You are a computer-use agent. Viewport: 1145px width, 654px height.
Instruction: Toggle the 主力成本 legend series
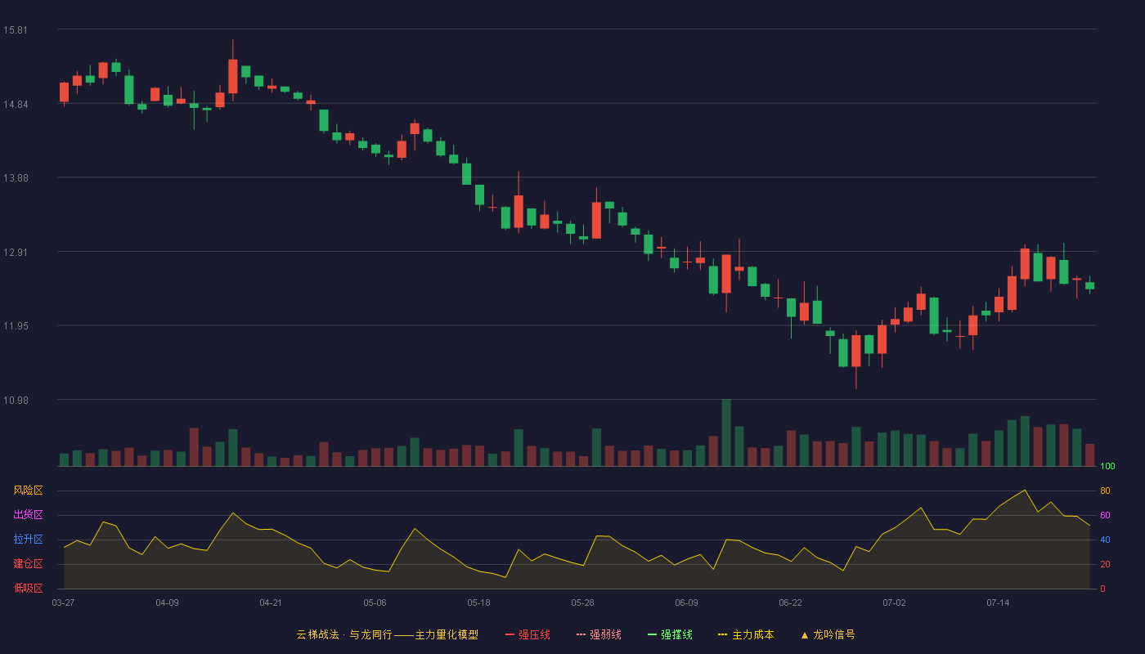click(746, 634)
